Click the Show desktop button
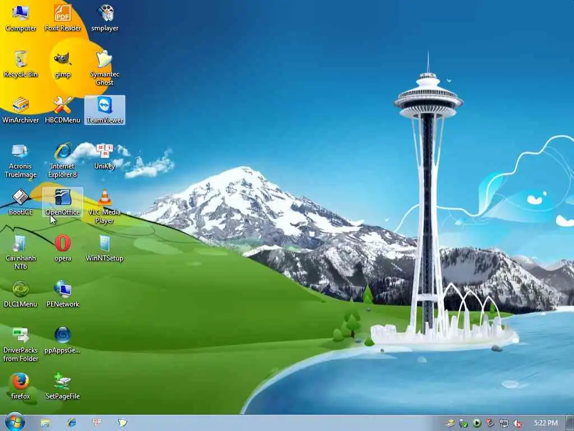 click(x=570, y=423)
